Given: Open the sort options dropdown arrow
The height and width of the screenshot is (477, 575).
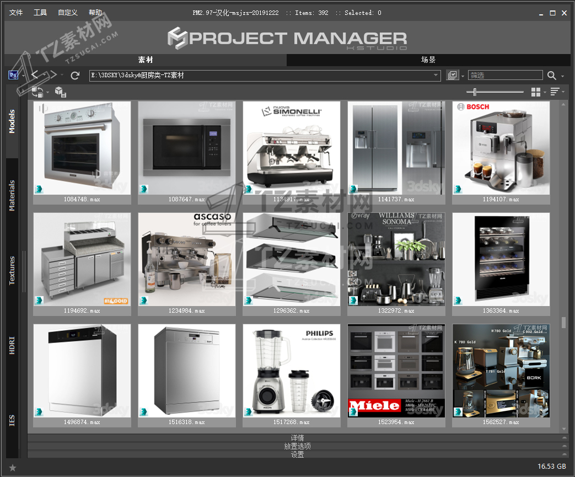Looking at the screenshot, I should 563,92.
